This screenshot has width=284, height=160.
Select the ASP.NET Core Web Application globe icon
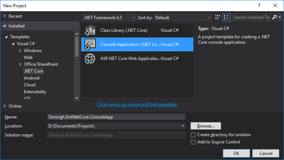(x=90, y=59)
